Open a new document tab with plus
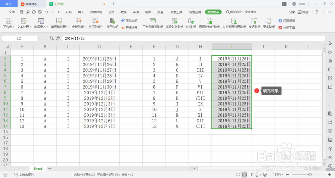The image size is (335, 178). point(114,4)
